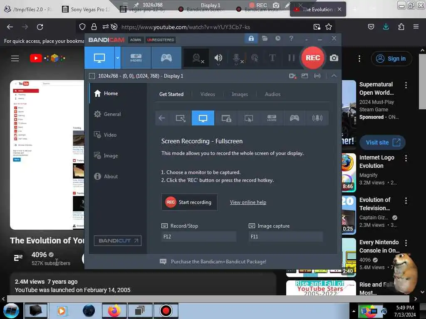The width and height of the screenshot is (426, 319).
Task: Select fullscreen monitor mode icon in row
Action: 203,118
